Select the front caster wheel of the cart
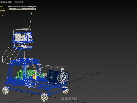This screenshot has height=103, width=137. click(x=44, y=97)
